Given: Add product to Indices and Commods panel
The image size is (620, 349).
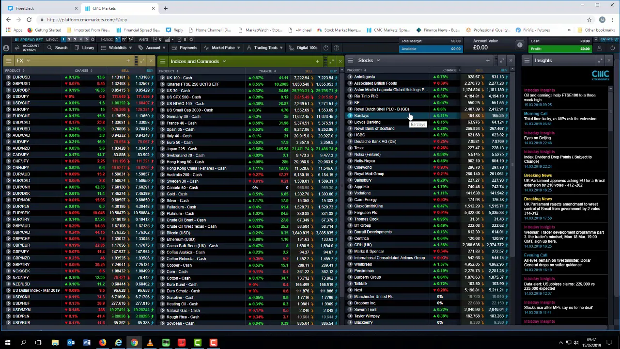Looking at the screenshot, I should (x=317, y=61).
